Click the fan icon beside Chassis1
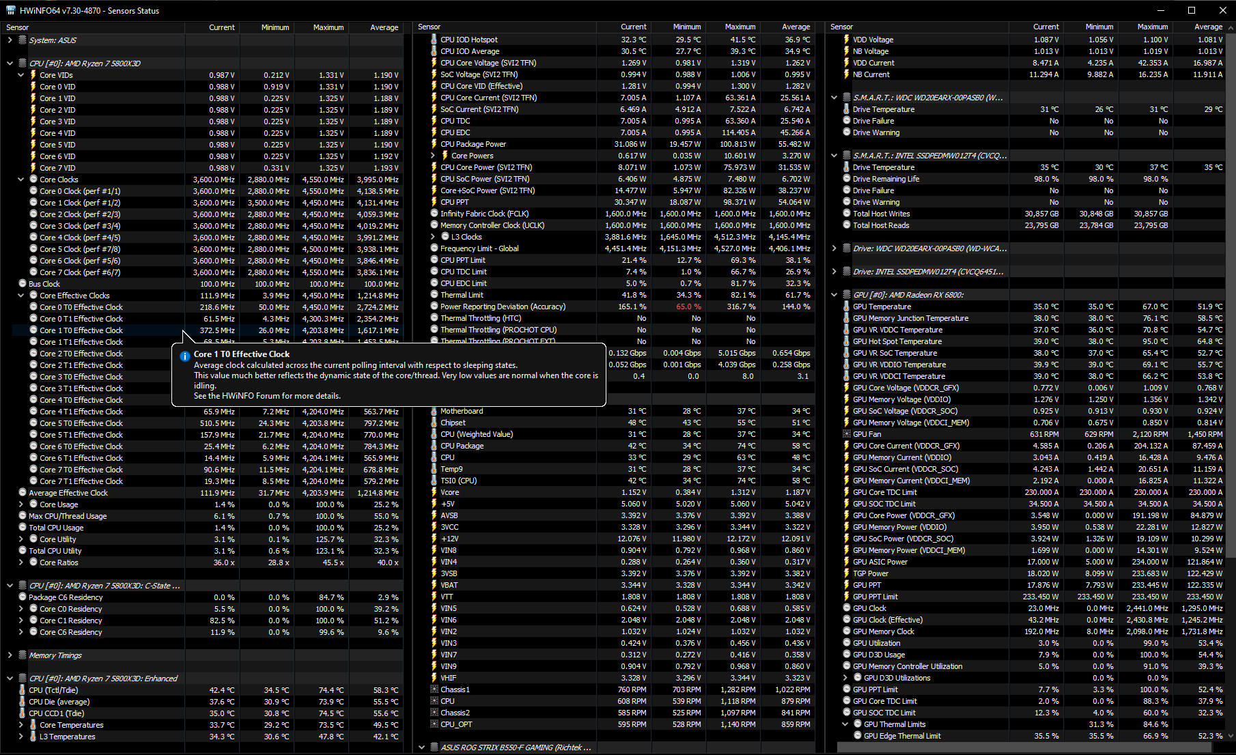1236x755 pixels. click(x=434, y=689)
